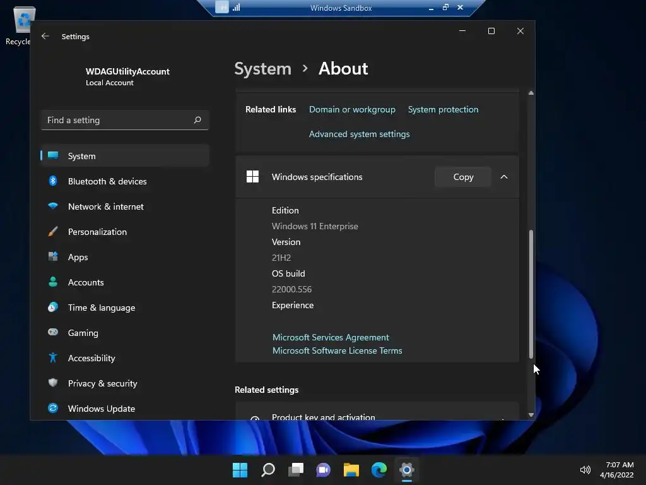646x485 pixels.
Task: Open Advanced system settings link
Action: pyautogui.click(x=359, y=134)
